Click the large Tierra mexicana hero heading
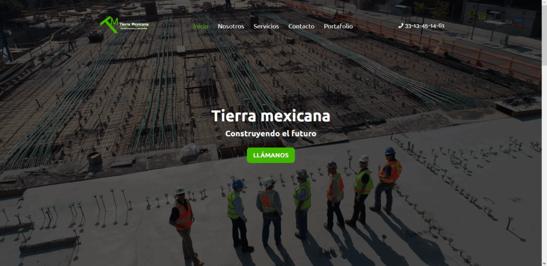The height and width of the screenshot is (266, 547). 270,115
